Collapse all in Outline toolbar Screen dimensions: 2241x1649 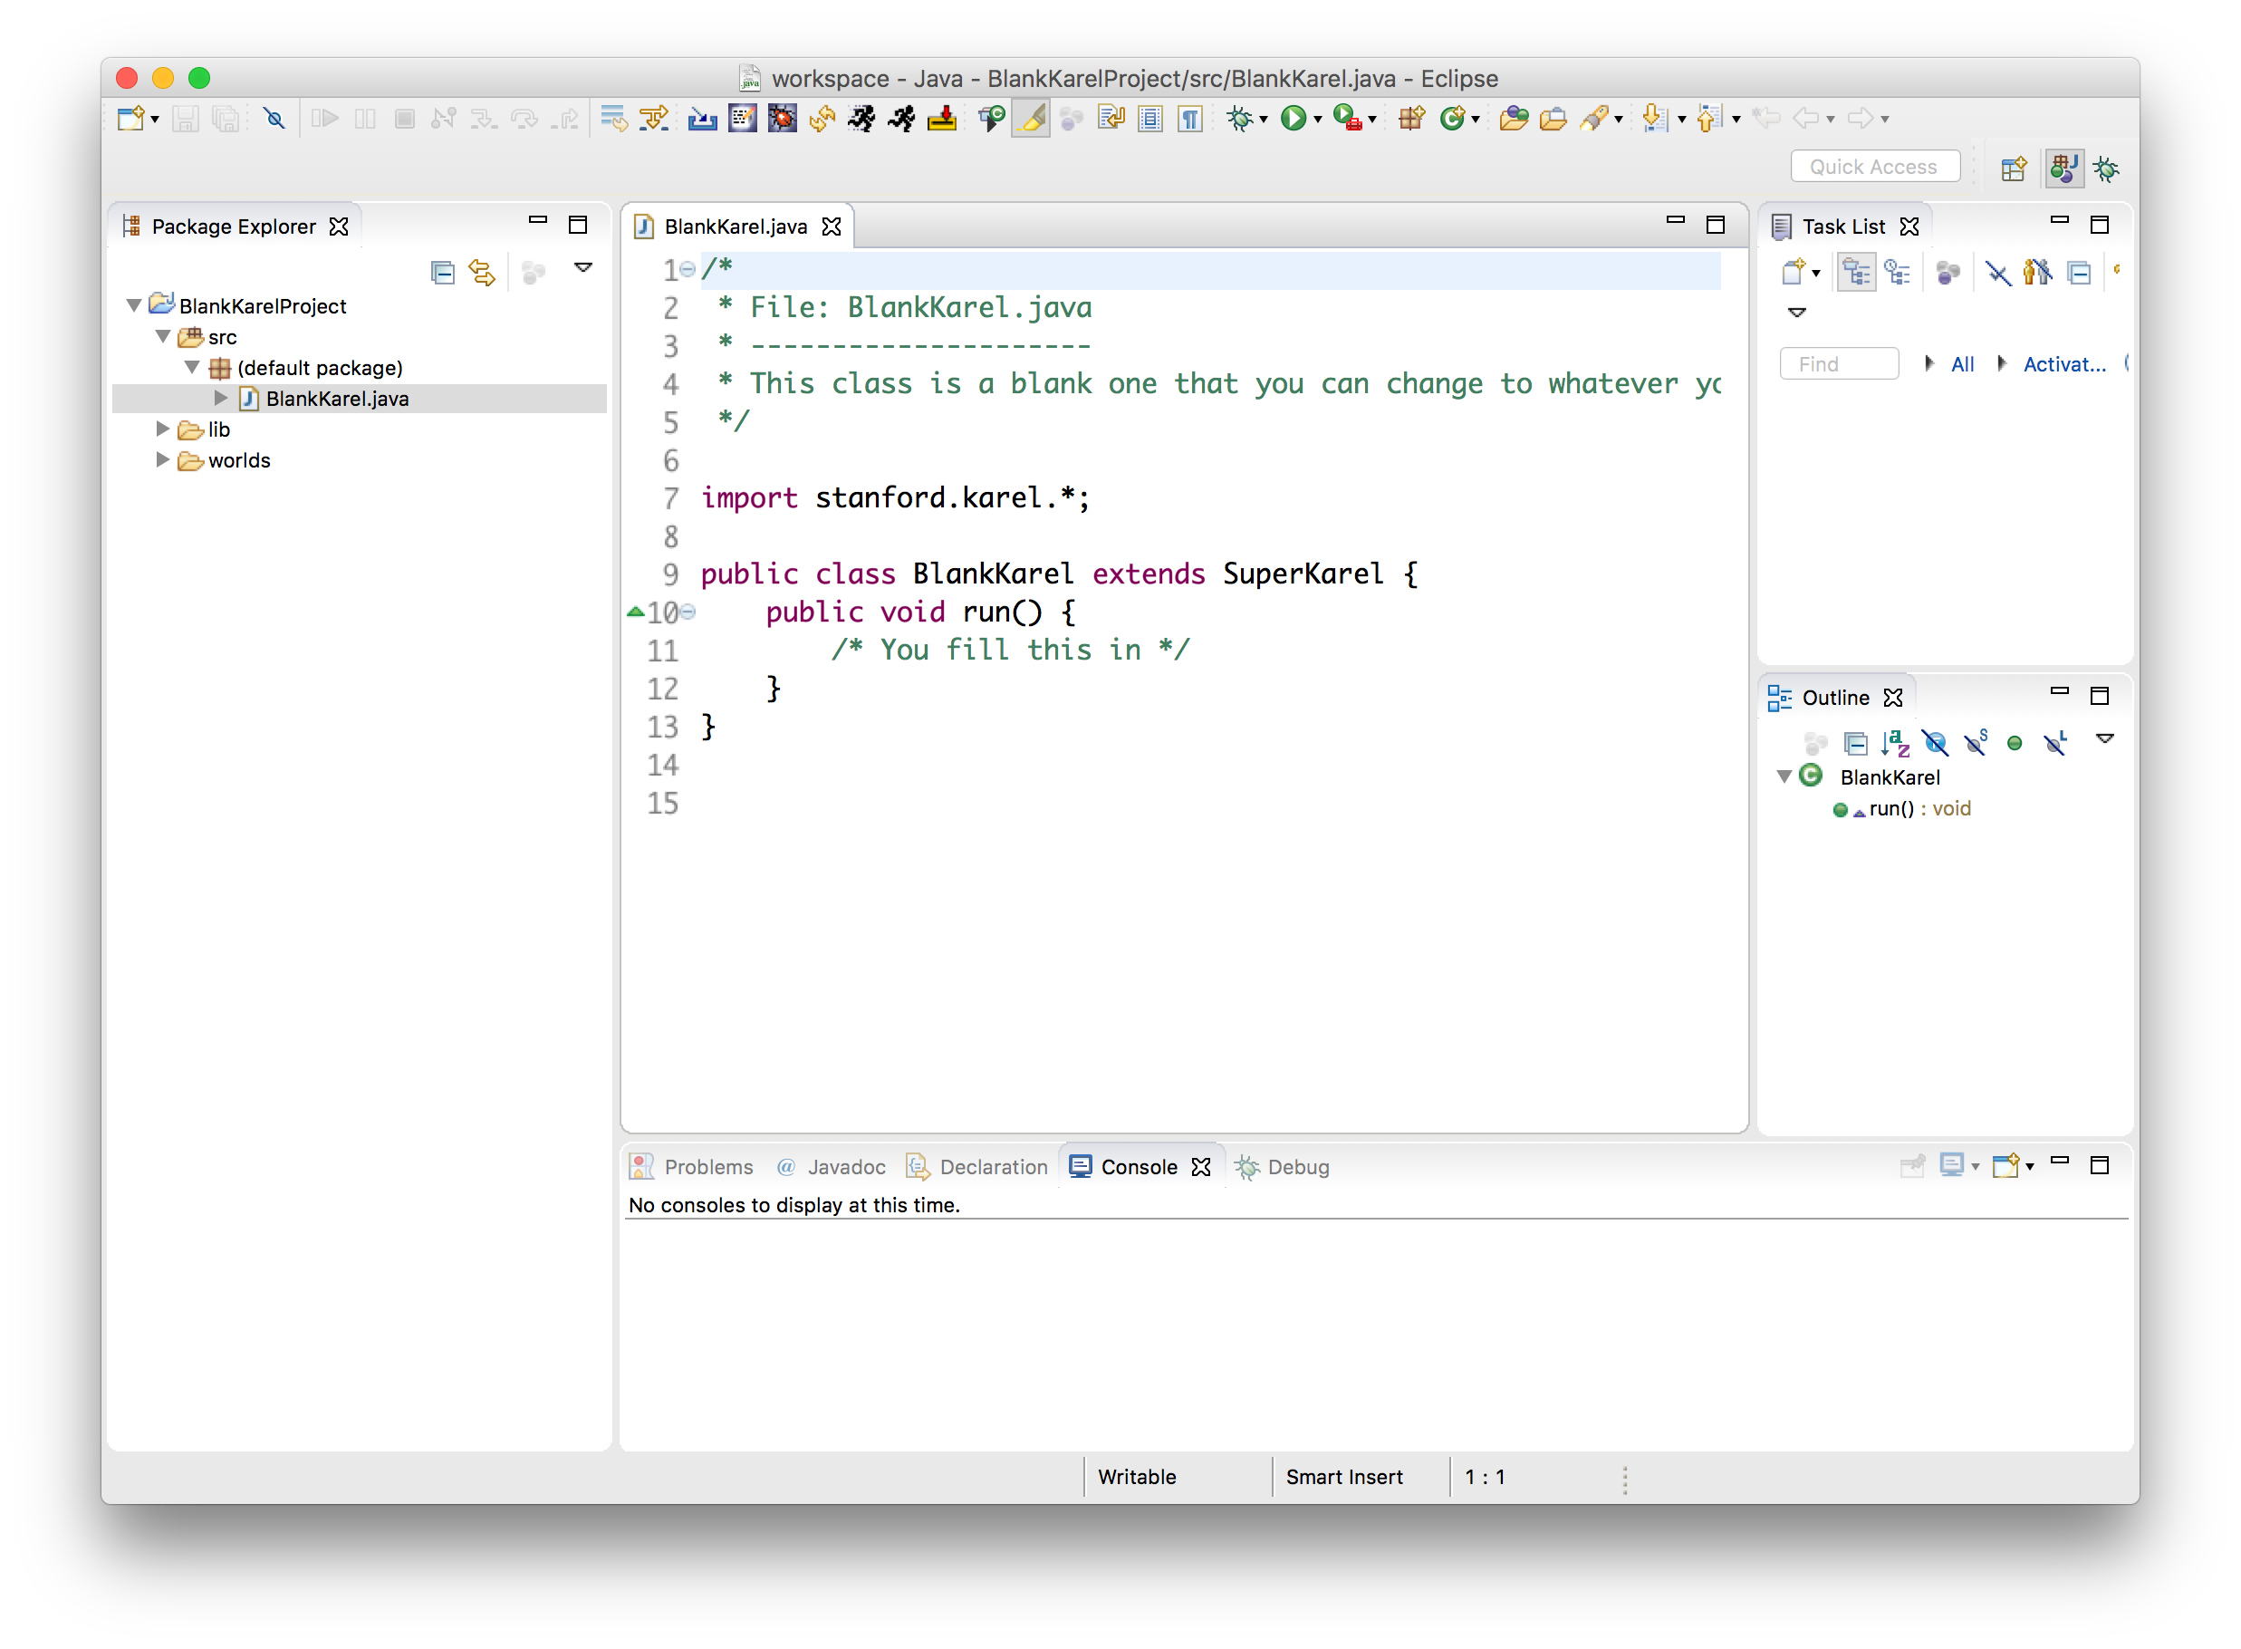coord(1855,743)
